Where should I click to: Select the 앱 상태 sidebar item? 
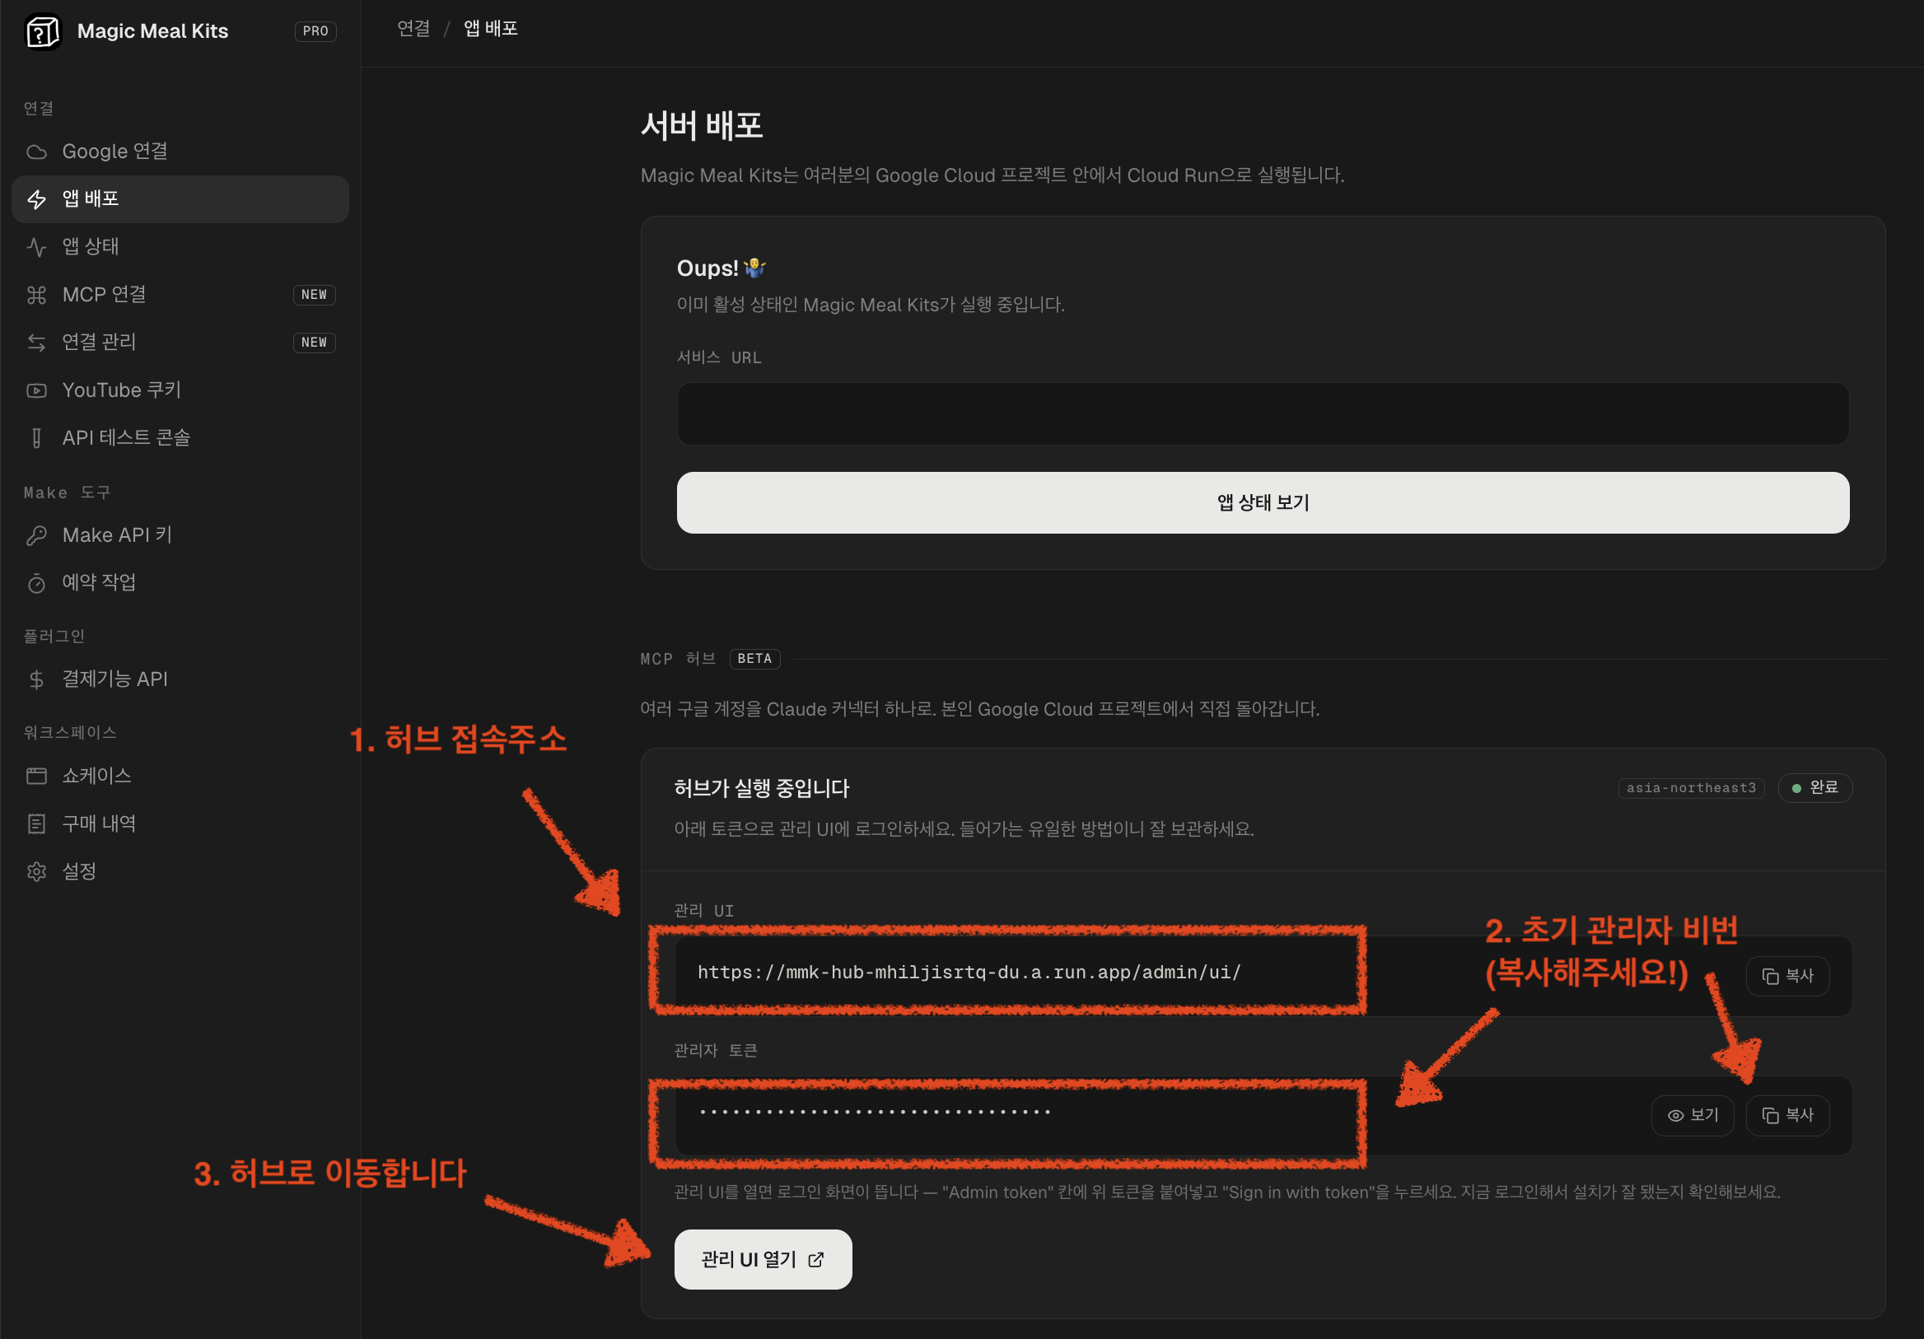(x=180, y=247)
